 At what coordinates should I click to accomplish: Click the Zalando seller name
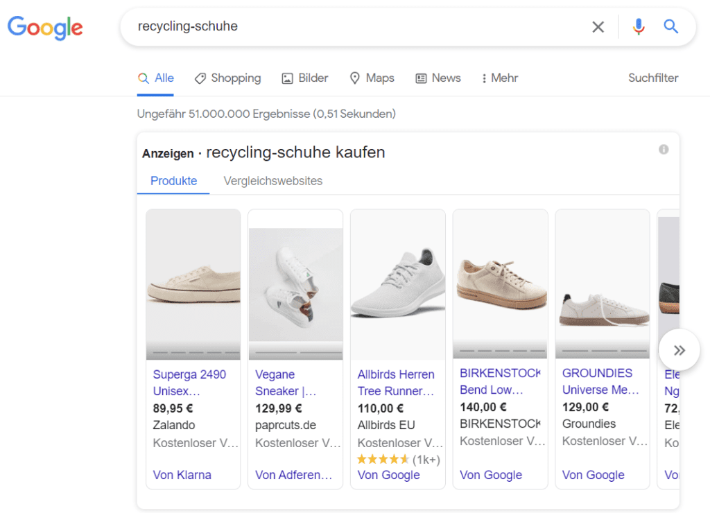click(x=174, y=425)
